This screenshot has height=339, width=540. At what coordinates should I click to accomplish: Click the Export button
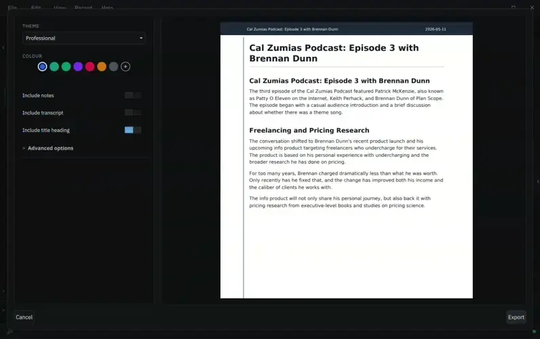tap(516, 317)
